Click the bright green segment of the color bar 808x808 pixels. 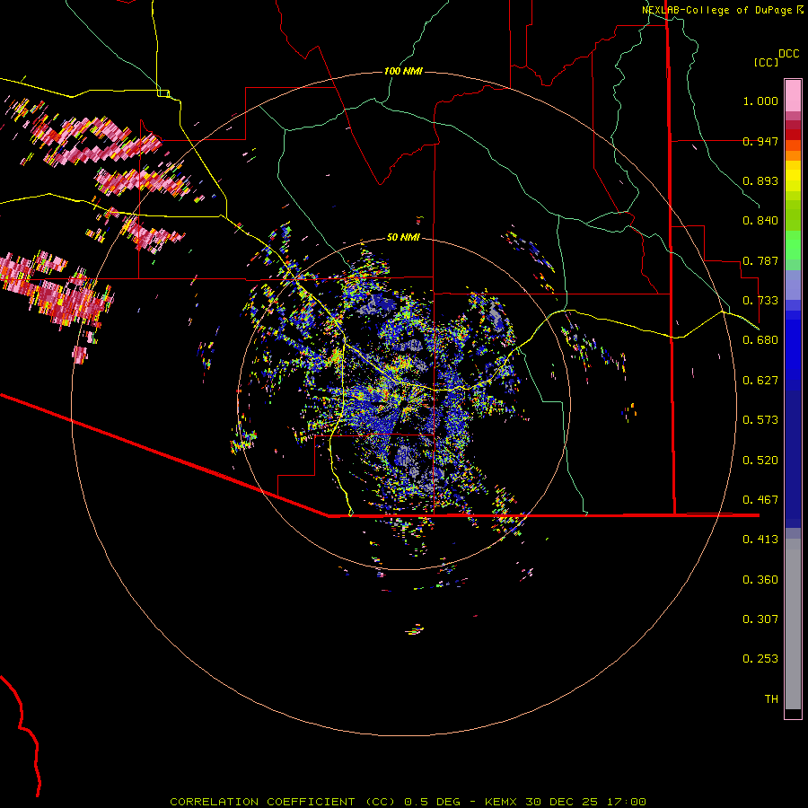(793, 245)
